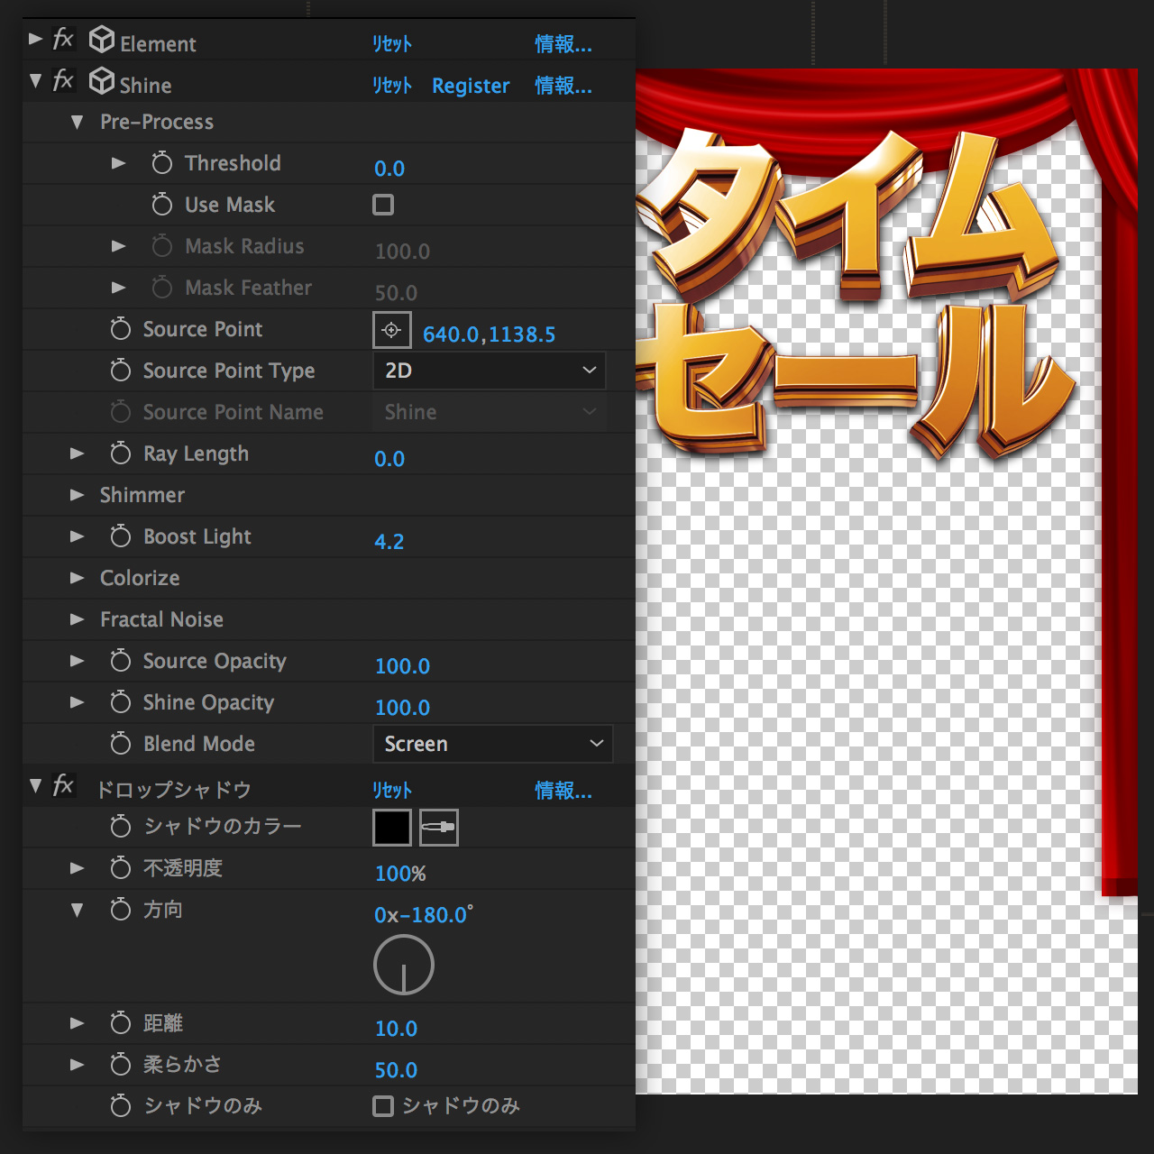Toggle the Threshold stopwatch icon
Image resolution: width=1154 pixels, height=1154 pixels.
tap(162, 163)
